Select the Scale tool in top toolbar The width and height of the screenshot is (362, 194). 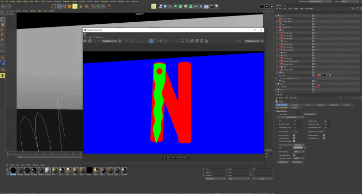[69, 6]
